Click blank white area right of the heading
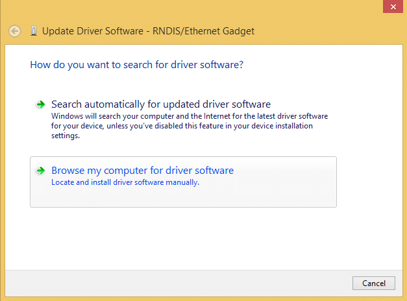407x301 pixels. [325, 65]
